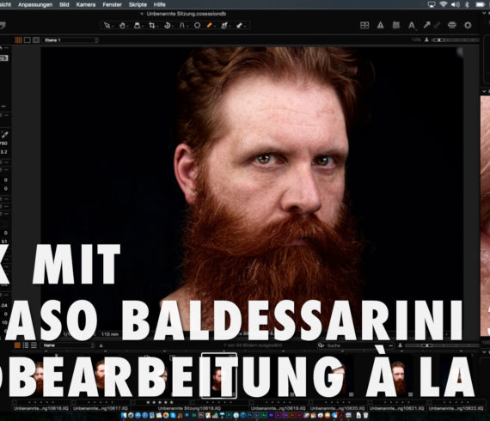Click the Unbenannte Sitzung.cosessiondb window title

(x=187, y=14)
